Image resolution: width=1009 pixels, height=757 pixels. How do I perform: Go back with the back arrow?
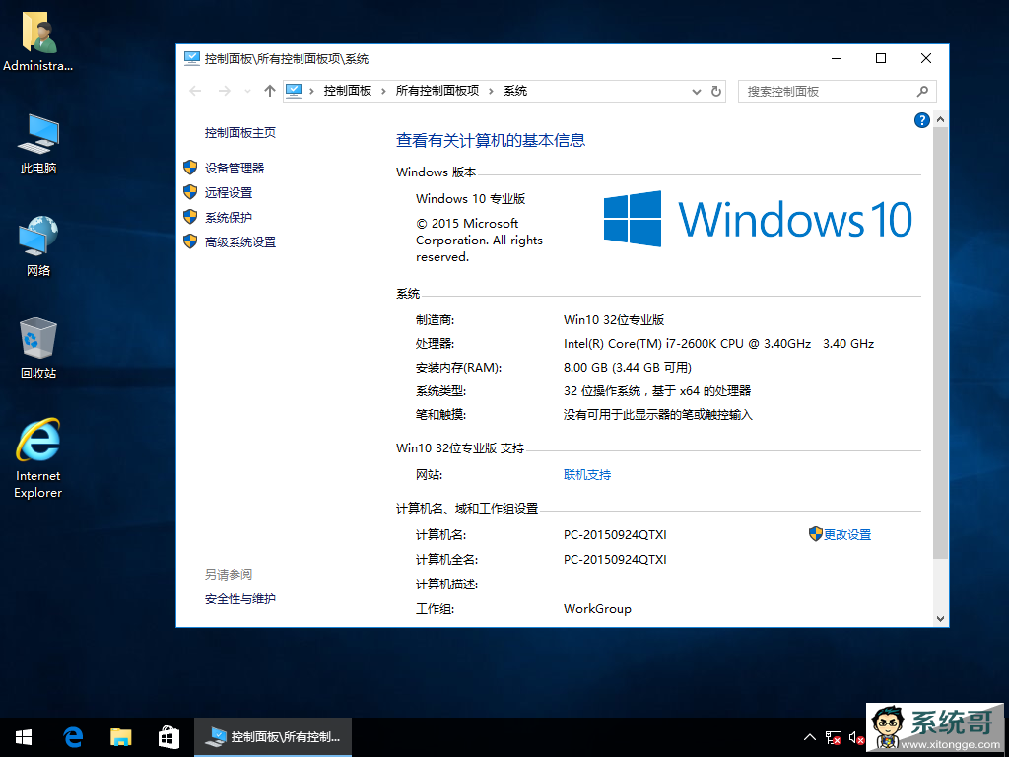pyautogui.click(x=196, y=91)
